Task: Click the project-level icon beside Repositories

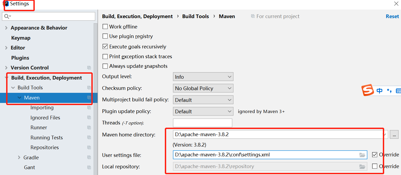Action: pos(89,148)
